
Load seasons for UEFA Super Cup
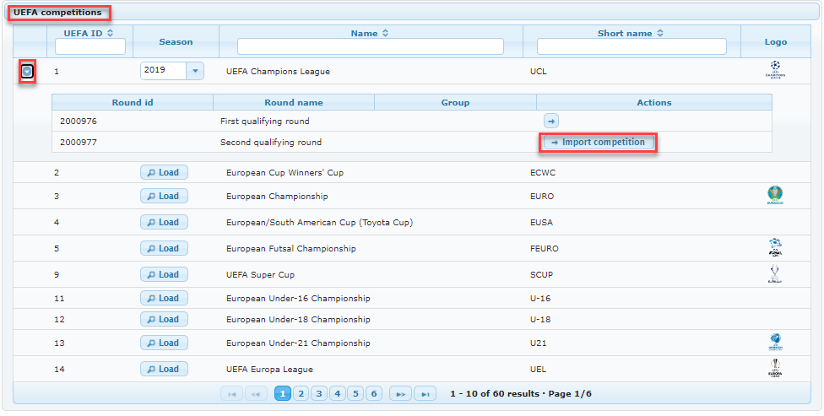[x=164, y=275]
